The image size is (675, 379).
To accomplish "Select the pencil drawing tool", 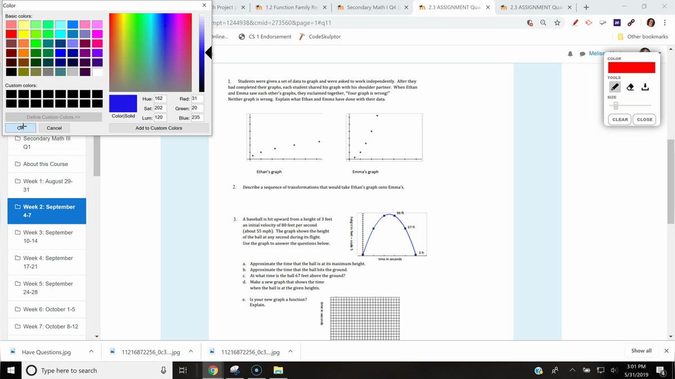I will pyautogui.click(x=615, y=87).
